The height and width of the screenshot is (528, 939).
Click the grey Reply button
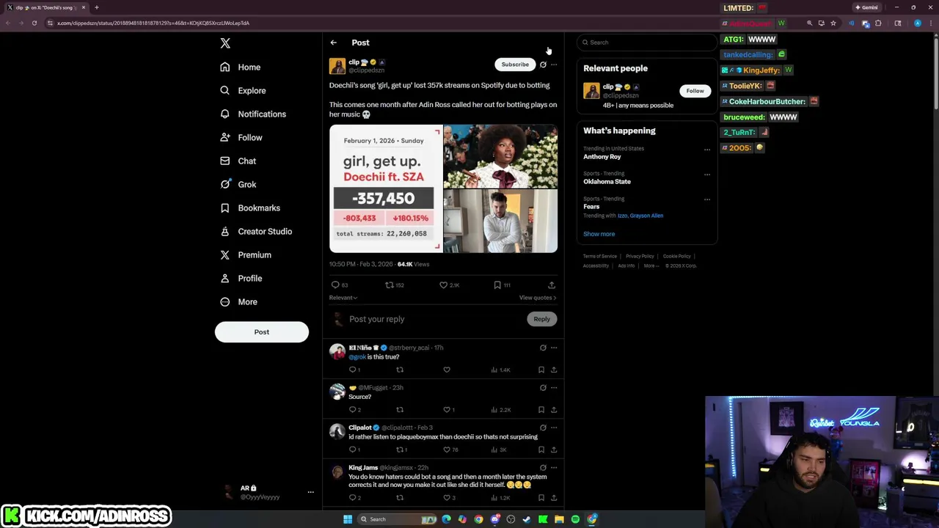(541, 319)
